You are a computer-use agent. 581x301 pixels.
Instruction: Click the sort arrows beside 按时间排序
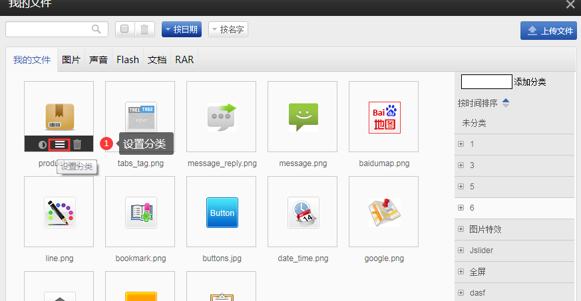[x=506, y=103]
